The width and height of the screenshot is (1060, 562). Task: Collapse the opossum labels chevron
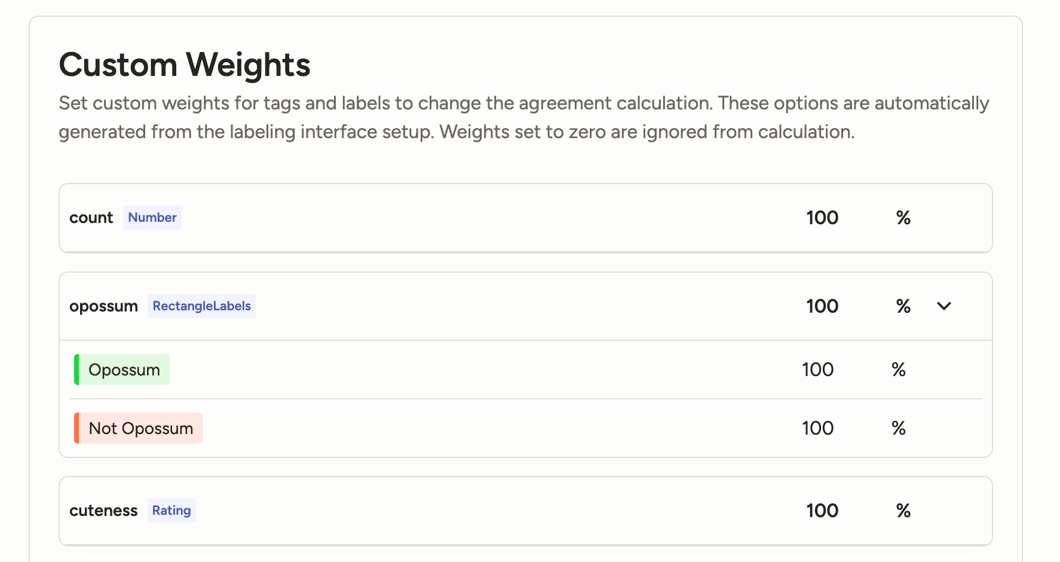tap(944, 306)
